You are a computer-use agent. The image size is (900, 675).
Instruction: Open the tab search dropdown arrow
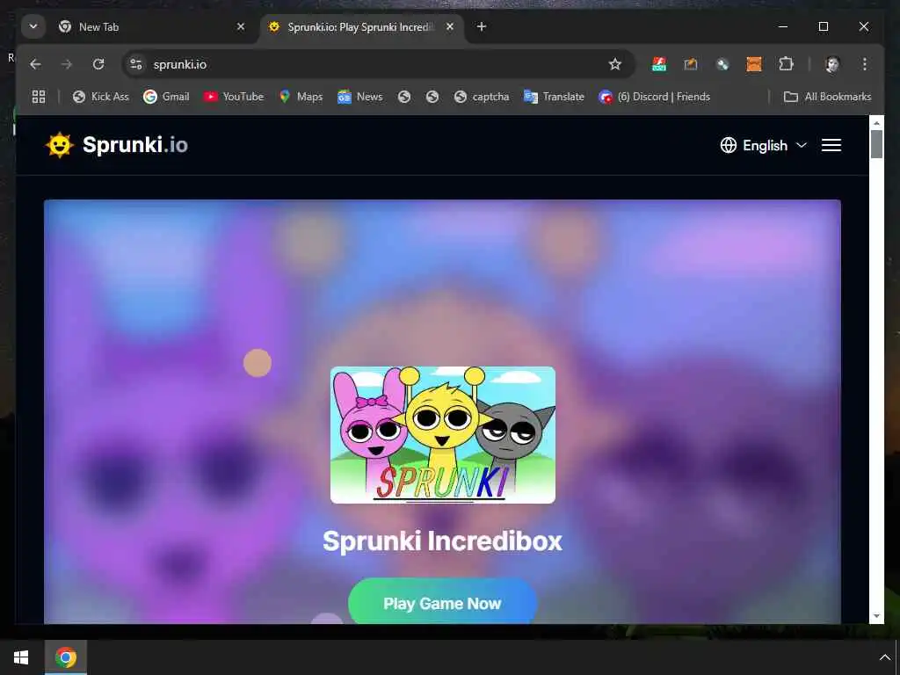(x=33, y=27)
